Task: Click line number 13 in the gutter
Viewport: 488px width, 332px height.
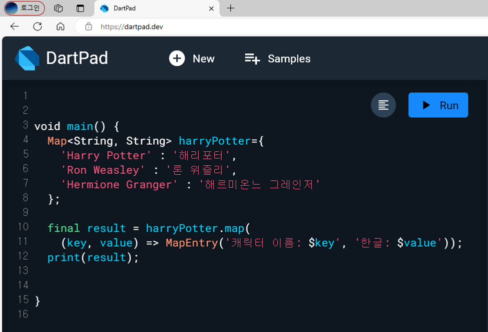Action: point(23,271)
